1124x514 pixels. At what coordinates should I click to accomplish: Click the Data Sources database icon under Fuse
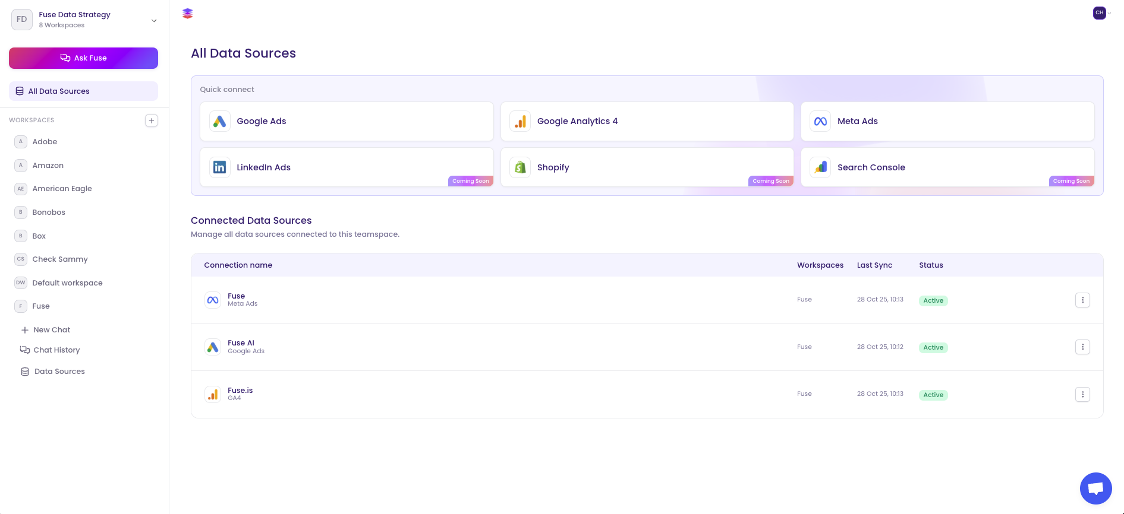(25, 372)
